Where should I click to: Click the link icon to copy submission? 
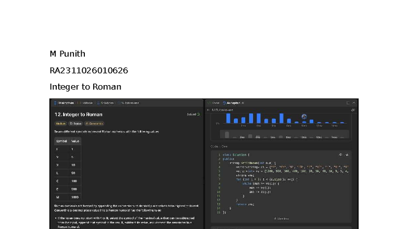click(353, 110)
